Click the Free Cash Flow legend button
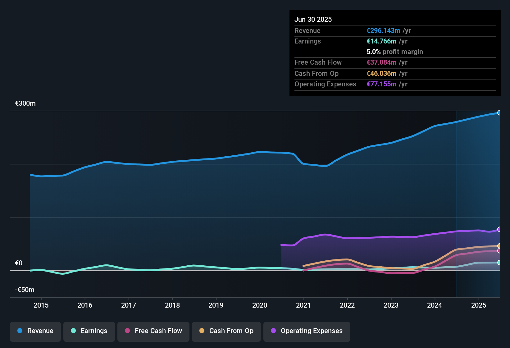The width and height of the screenshot is (510, 348). [153, 331]
